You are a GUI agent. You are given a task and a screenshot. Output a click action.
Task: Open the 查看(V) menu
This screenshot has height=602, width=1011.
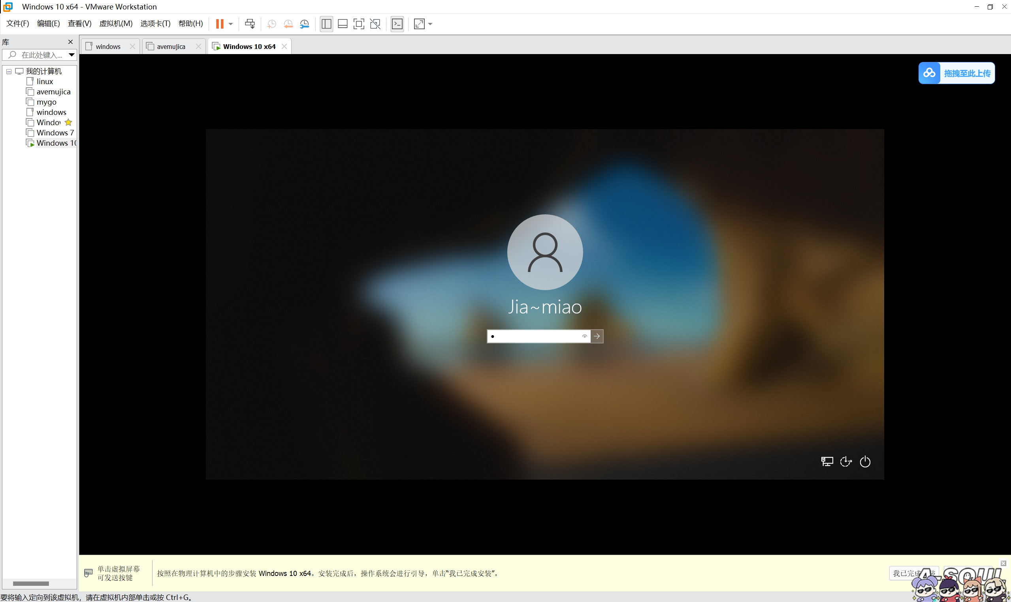(79, 24)
